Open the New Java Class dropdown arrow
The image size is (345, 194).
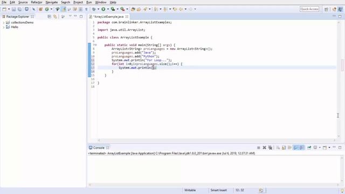[51, 9]
